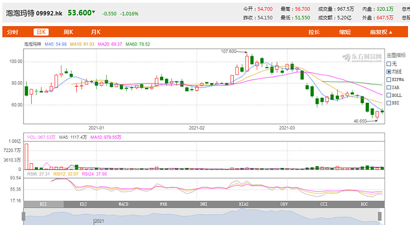Image resolution: width=410 pixels, height=227 pixels.
Task: Open the 周K weekly chart tab
Action: 68,32
